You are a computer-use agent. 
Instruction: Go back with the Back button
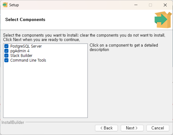point(106,128)
